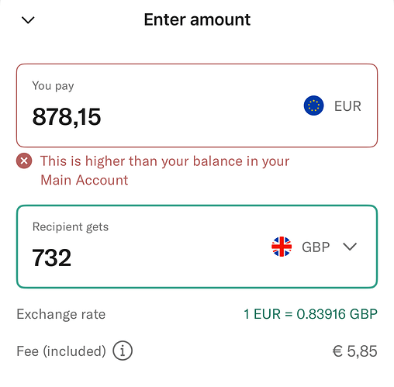Tap the Fee (included) label
394x387 pixels.
61,351
